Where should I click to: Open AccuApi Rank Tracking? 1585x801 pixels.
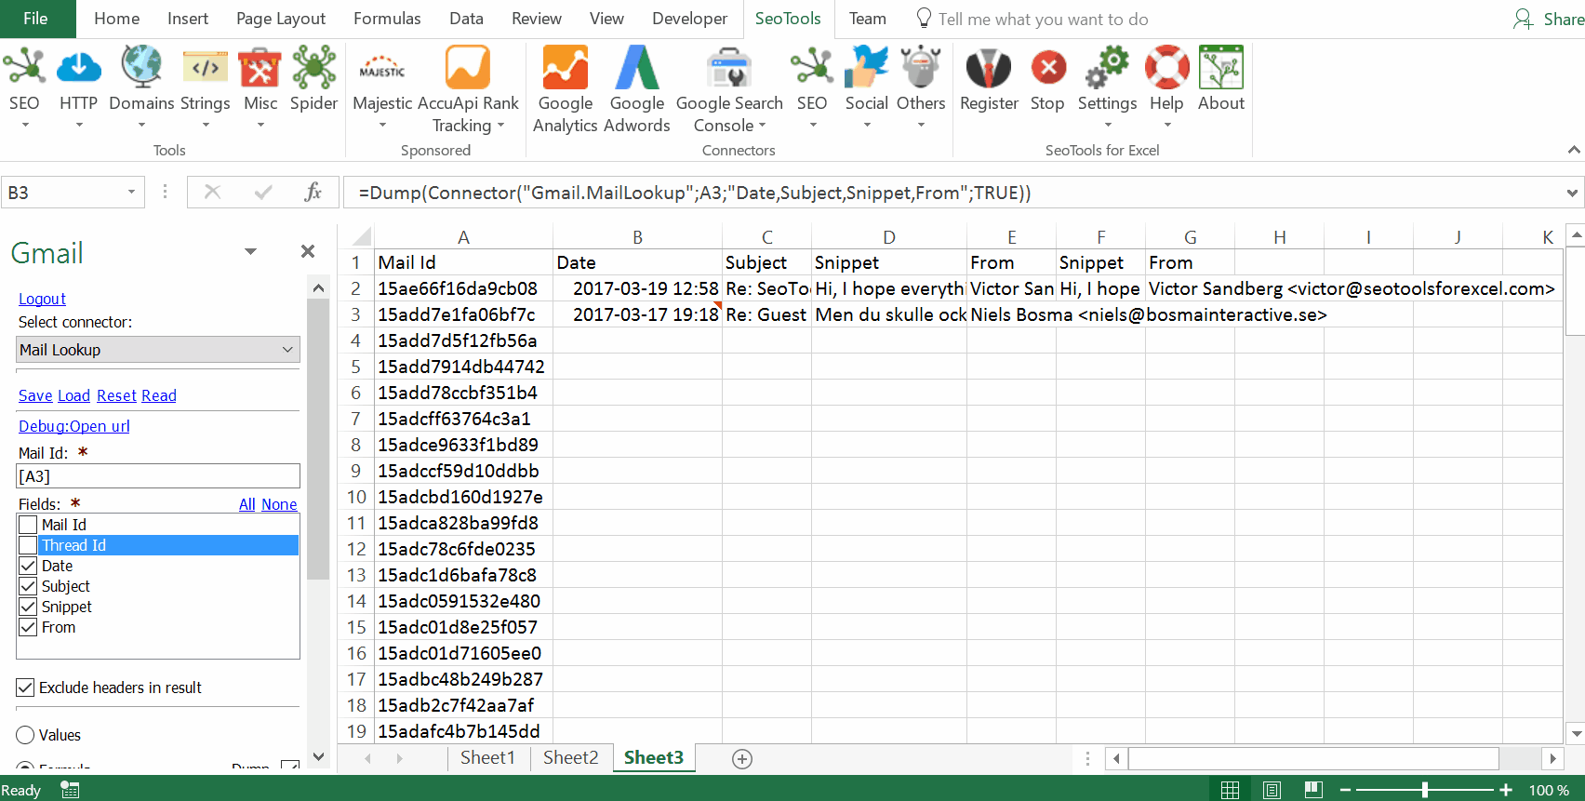[x=467, y=68]
